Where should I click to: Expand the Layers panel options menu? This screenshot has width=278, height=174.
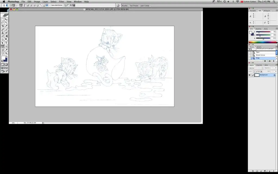tap(276, 65)
